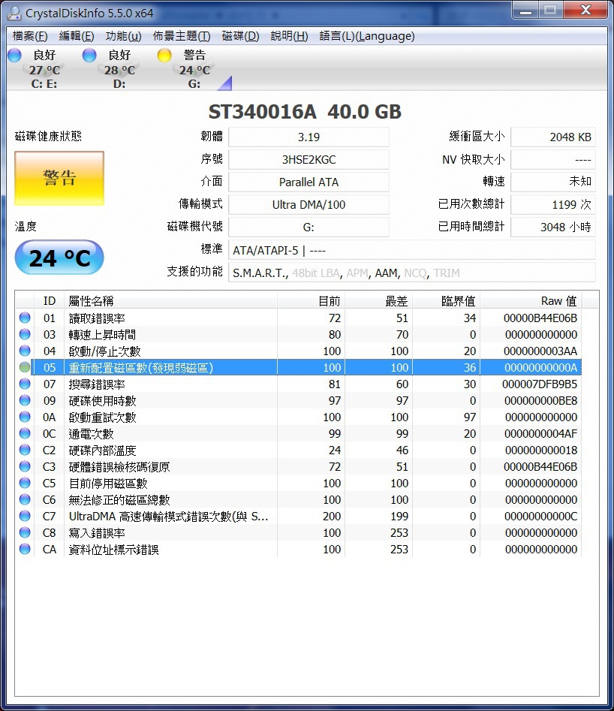The width and height of the screenshot is (614, 711).
Task: Click the status orb for attribute C2 硬碟內部溫度
Action: (25, 450)
